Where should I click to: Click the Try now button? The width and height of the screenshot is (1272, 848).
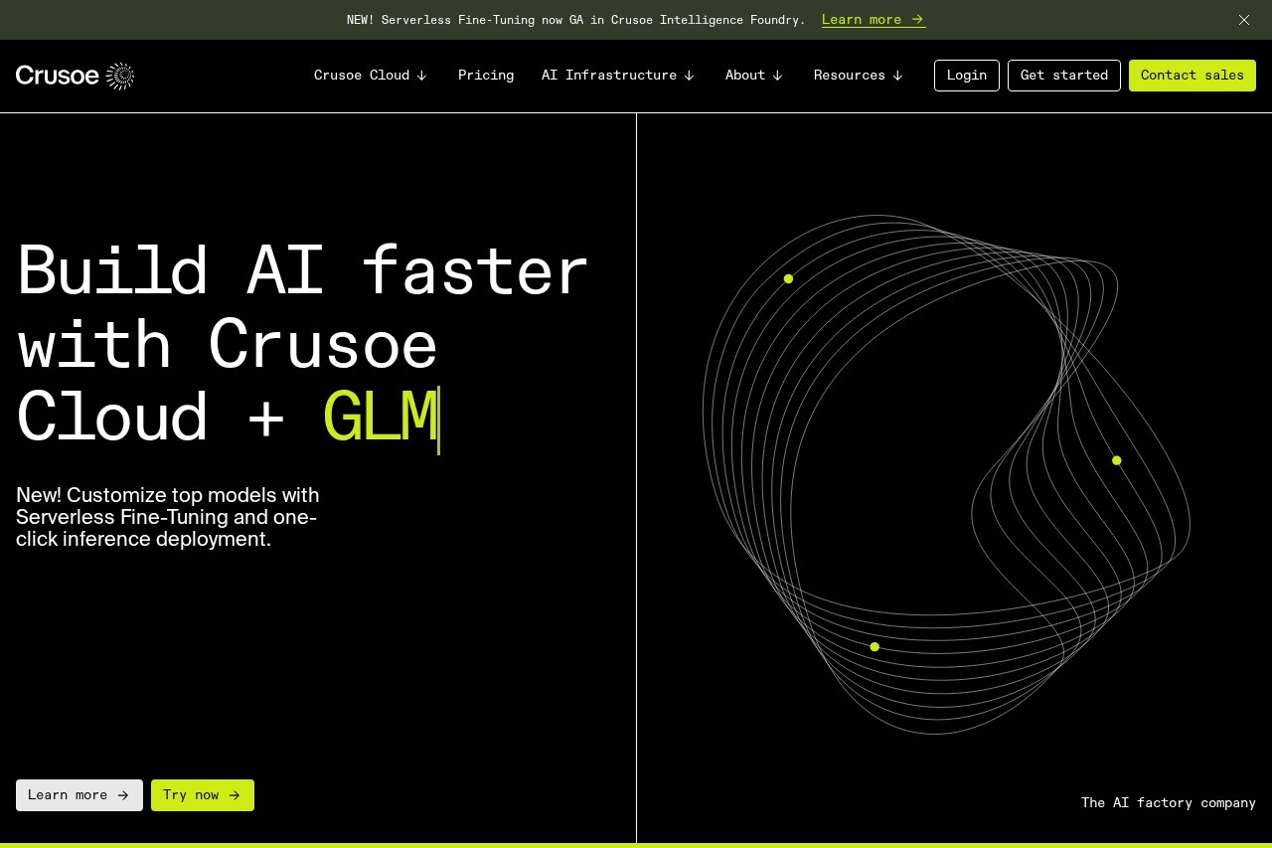click(x=203, y=795)
